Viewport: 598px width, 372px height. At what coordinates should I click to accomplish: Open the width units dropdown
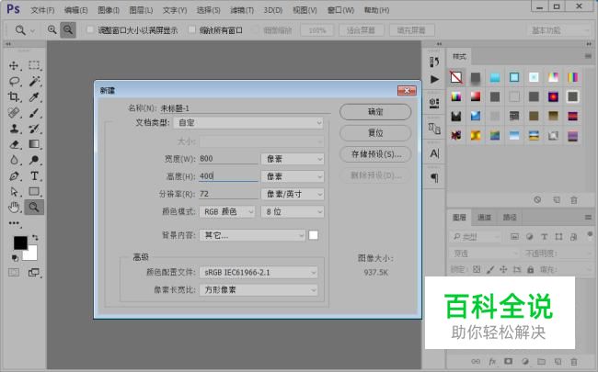pos(293,159)
